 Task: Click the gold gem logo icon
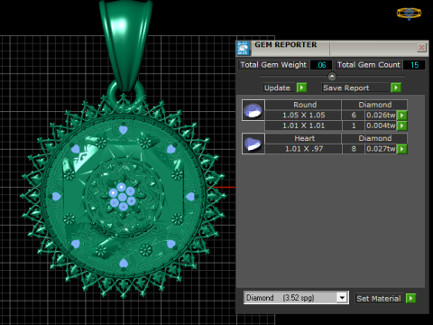point(409,14)
